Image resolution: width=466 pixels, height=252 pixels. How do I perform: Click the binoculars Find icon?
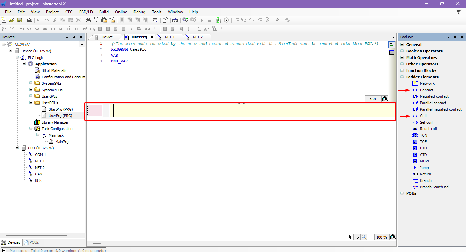(x=88, y=20)
